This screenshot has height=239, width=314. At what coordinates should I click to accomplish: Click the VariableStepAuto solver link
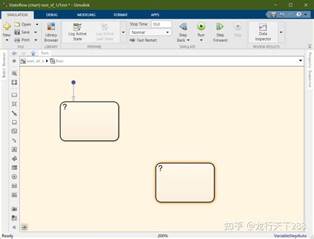click(290, 236)
